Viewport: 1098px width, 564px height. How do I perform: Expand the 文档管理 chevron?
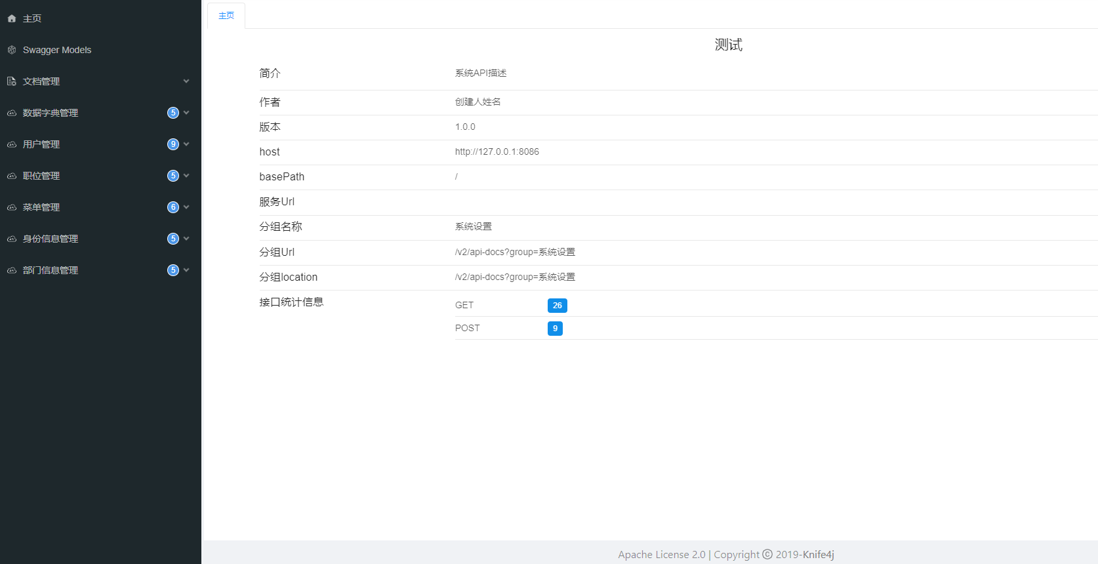point(186,81)
